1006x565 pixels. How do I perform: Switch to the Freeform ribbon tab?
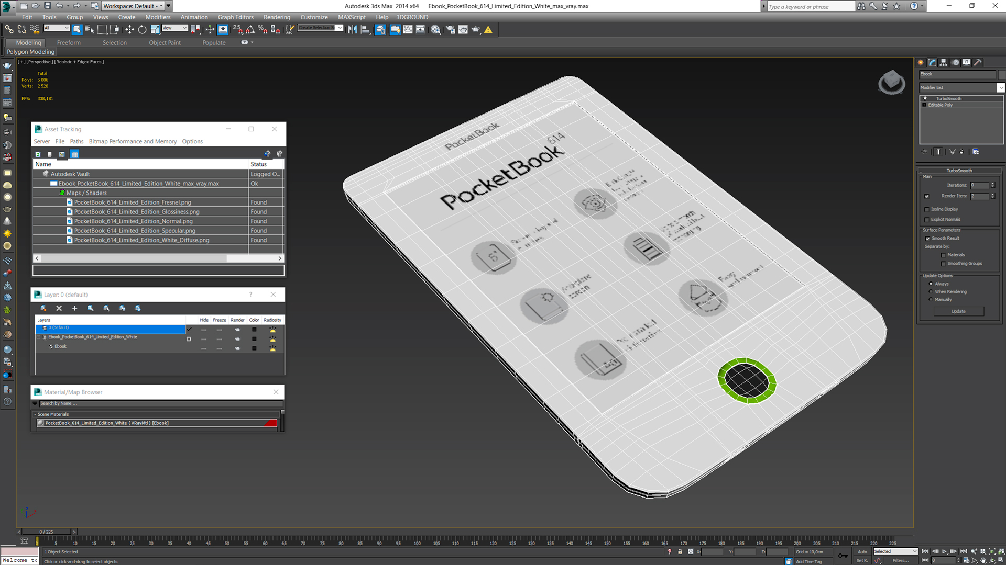69,43
